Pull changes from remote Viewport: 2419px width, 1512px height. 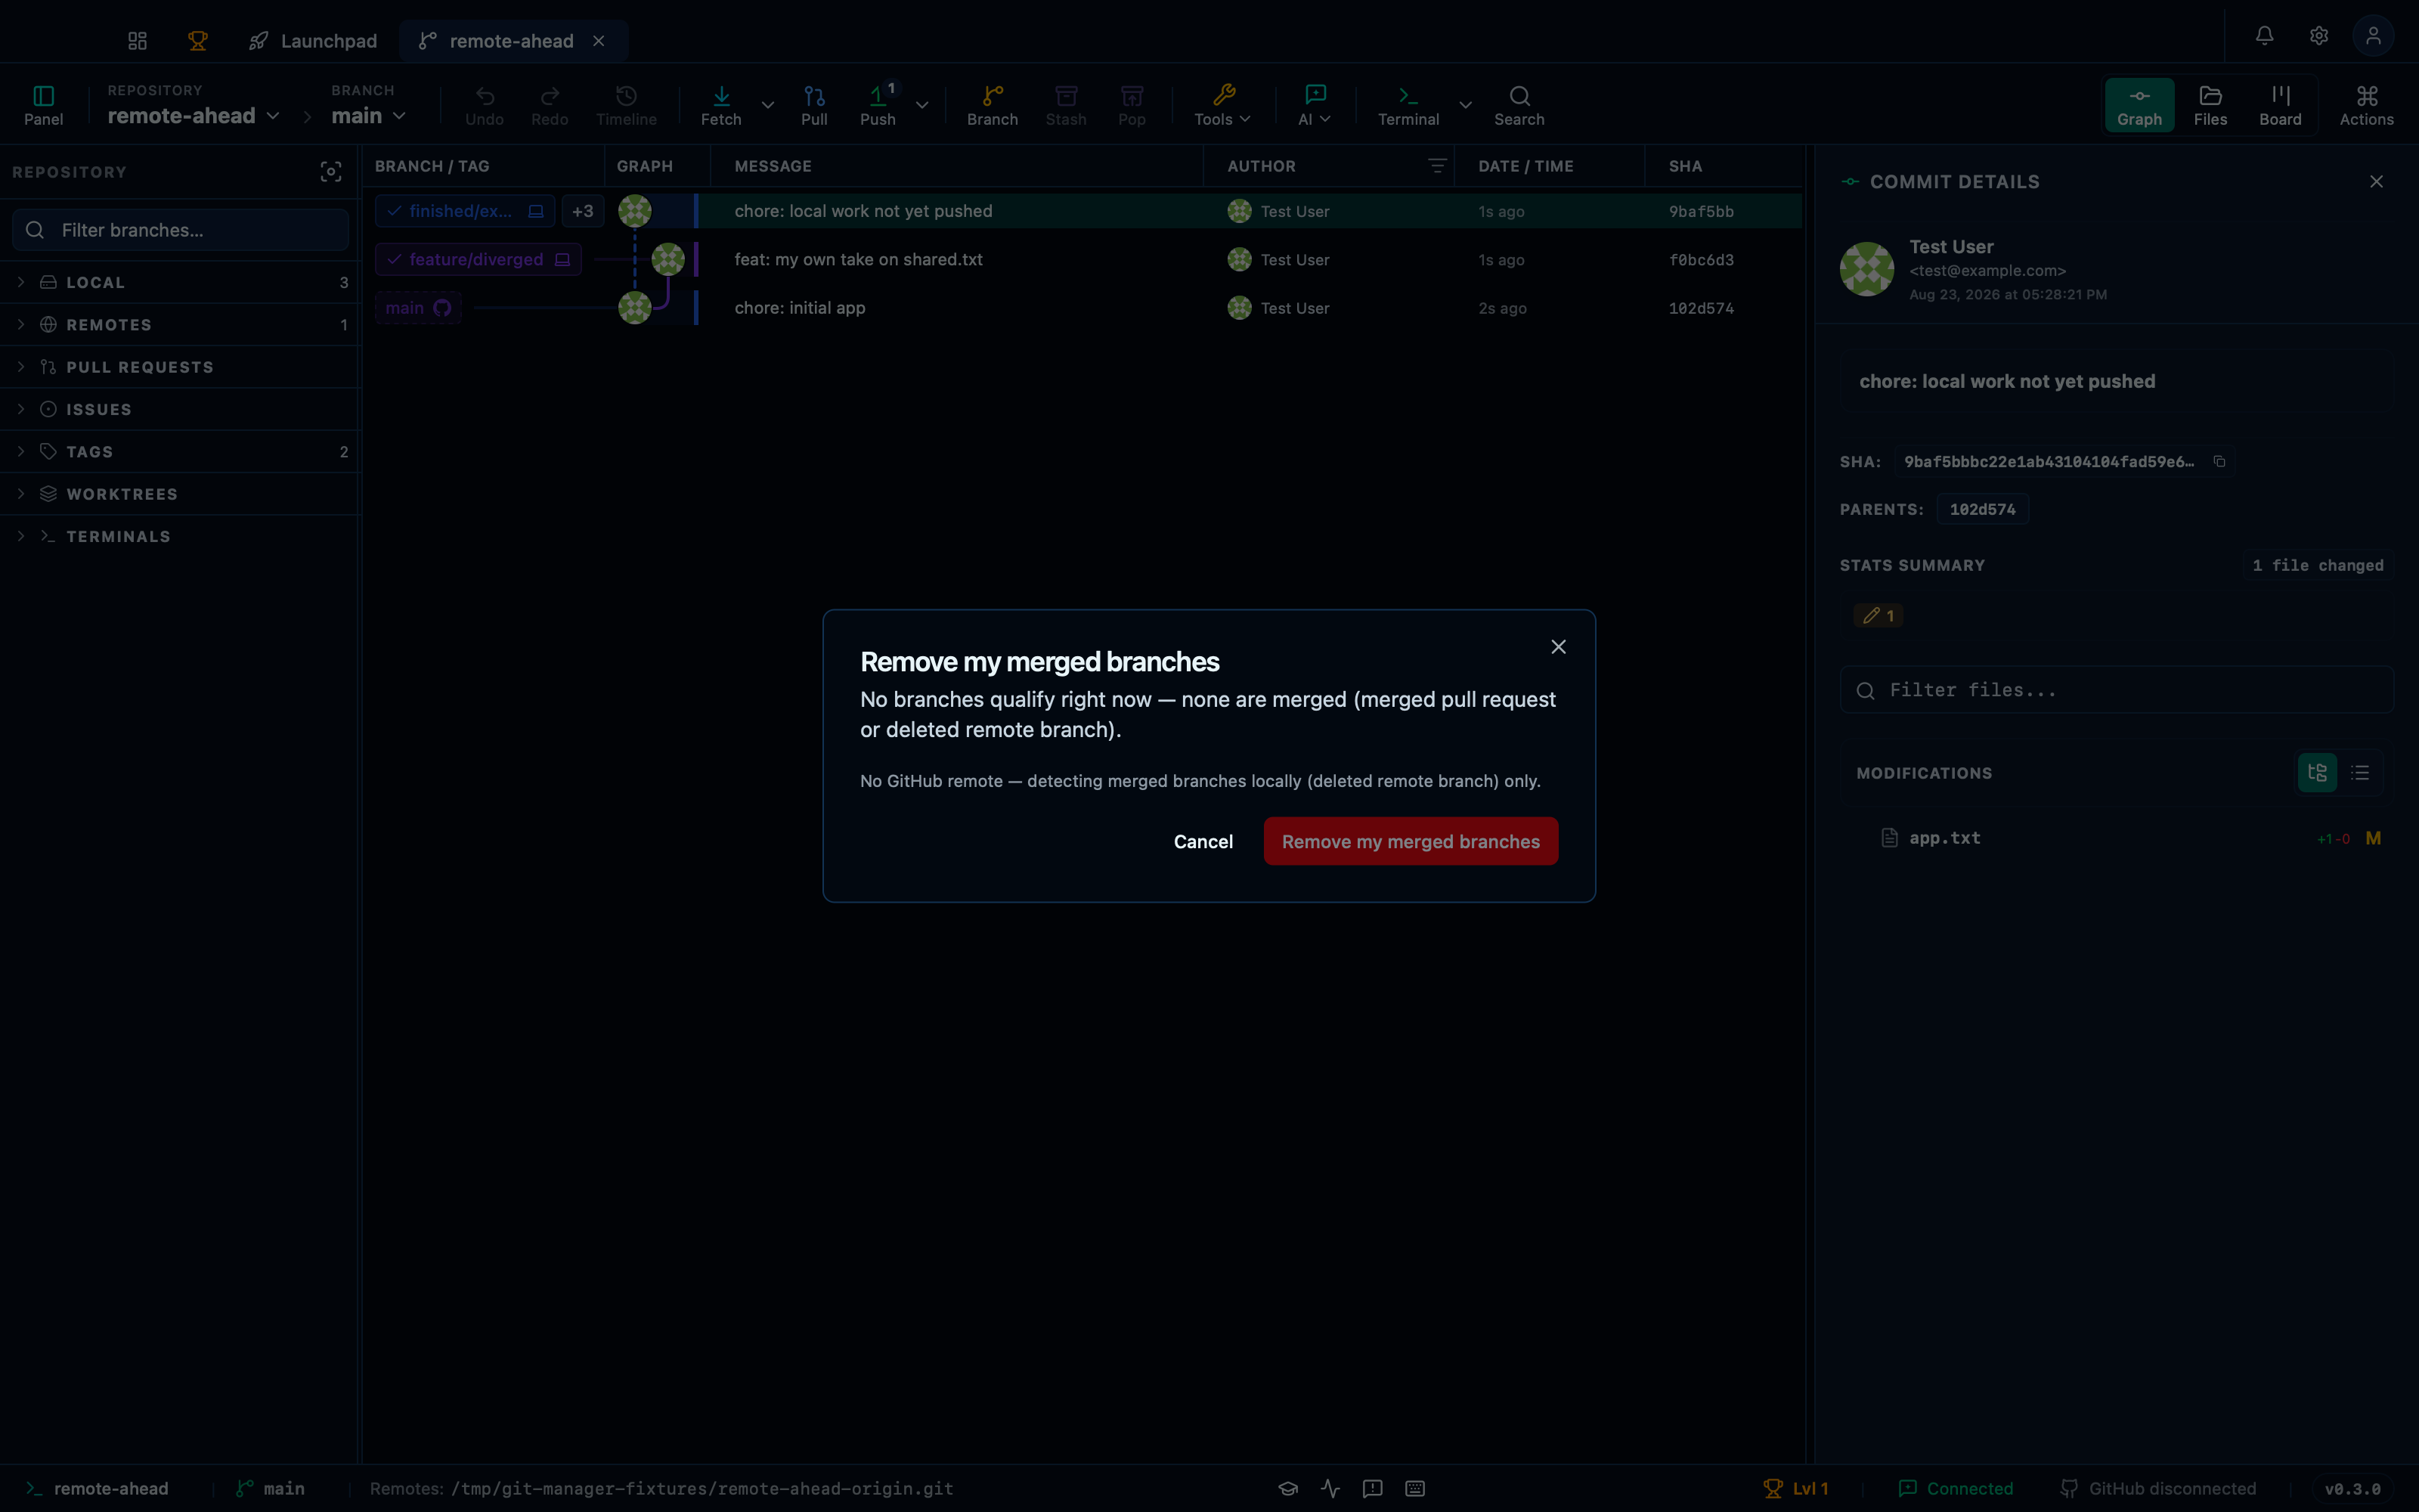815,105
